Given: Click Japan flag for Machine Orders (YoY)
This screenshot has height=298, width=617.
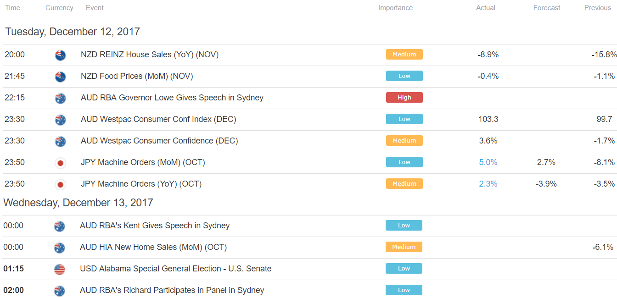Looking at the screenshot, I should click(60, 184).
